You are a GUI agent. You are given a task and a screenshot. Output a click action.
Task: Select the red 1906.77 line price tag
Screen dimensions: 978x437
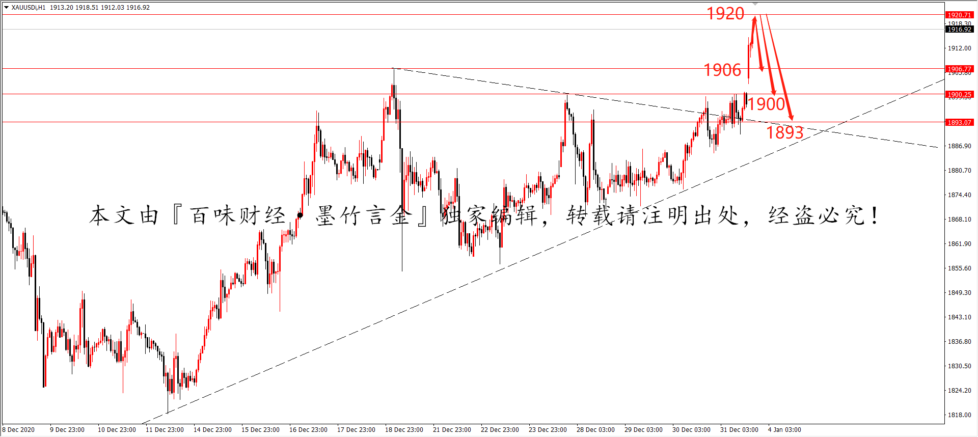click(960, 69)
